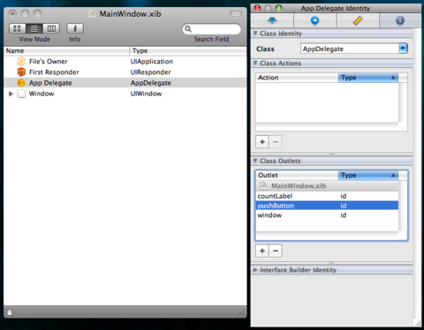Viewport: 424px width, 330px height.
Task: Close the App Delegate Identity window
Action: click(257, 8)
